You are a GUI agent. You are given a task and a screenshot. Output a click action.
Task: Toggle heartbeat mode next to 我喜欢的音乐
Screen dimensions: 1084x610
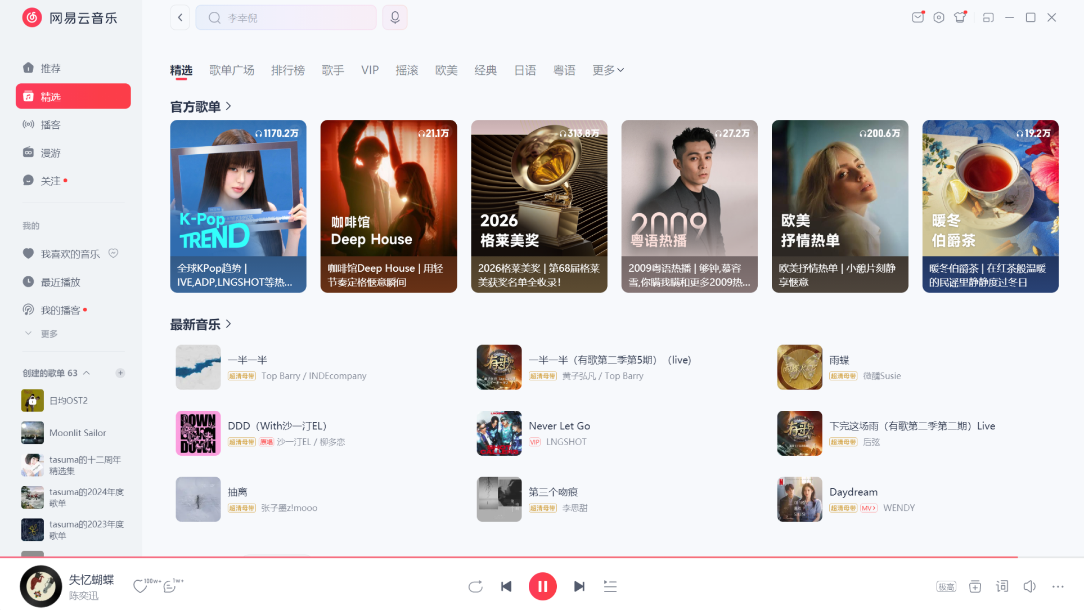point(113,253)
